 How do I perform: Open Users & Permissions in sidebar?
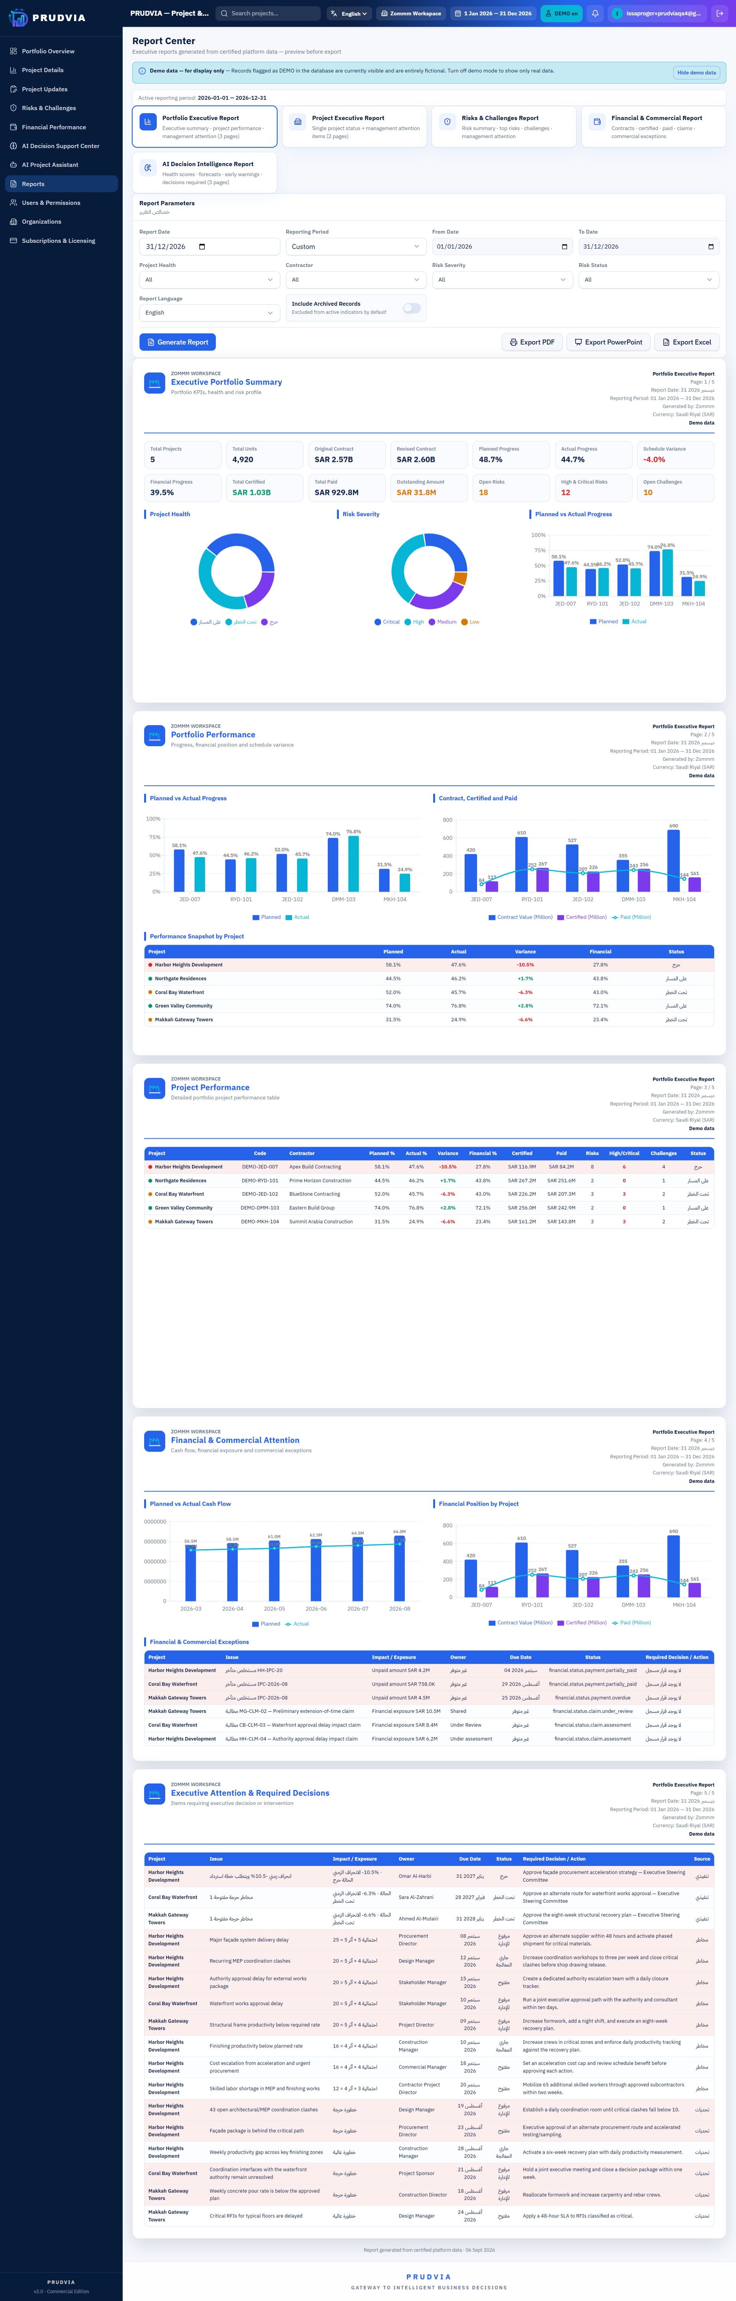coord(62,203)
